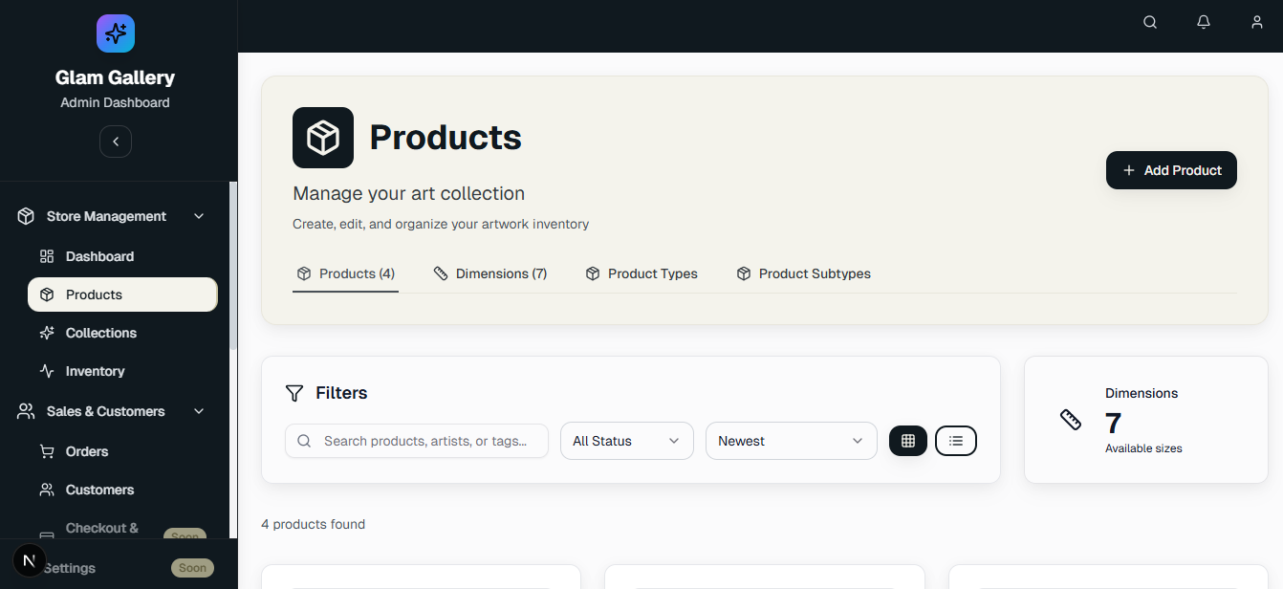This screenshot has width=1283, height=589.
Task: Collapse the sidebar with the chevron button
Action: (116, 142)
